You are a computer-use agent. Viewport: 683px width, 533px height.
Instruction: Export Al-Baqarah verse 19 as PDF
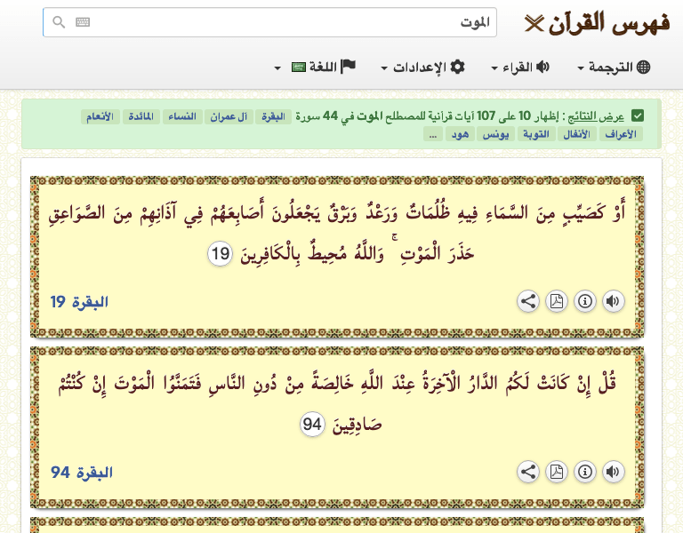point(556,301)
